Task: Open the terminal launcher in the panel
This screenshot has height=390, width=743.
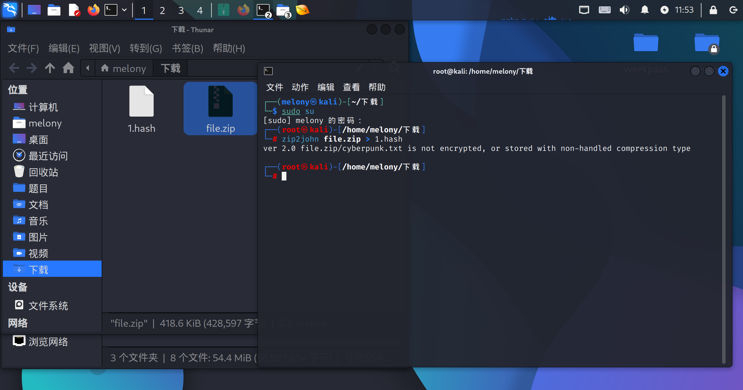Action: (111, 10)
